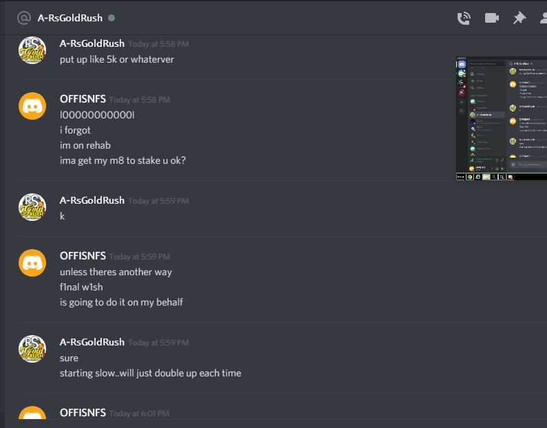Click A-RsGoldRush avatar next to 'k' message

pos(32,207)
